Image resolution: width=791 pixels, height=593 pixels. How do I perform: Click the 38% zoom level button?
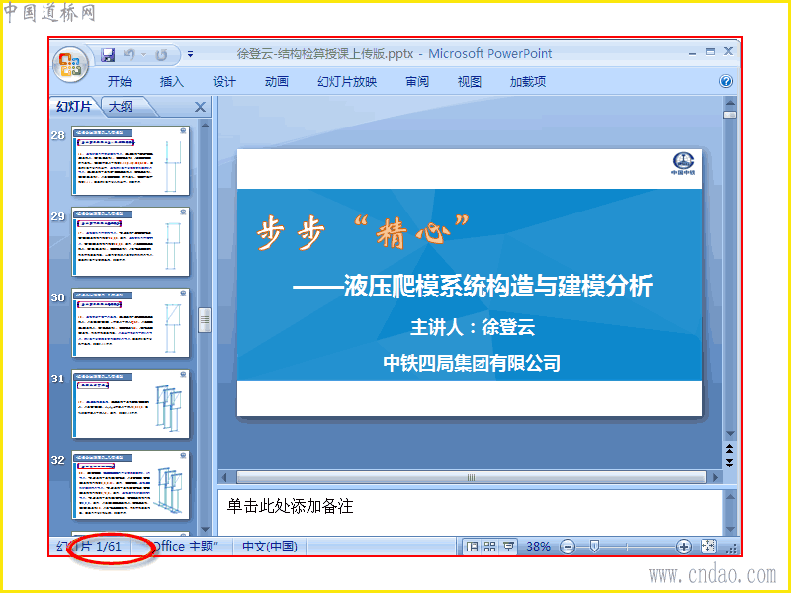click(x=538, y=547)
